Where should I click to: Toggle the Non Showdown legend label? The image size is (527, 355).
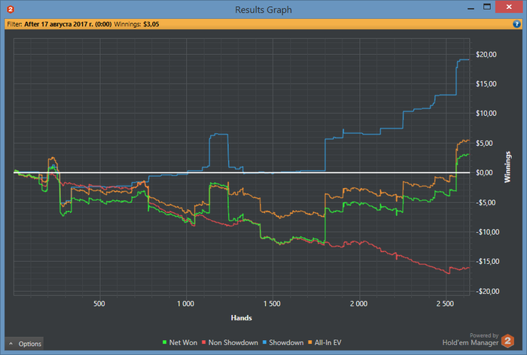233,342
